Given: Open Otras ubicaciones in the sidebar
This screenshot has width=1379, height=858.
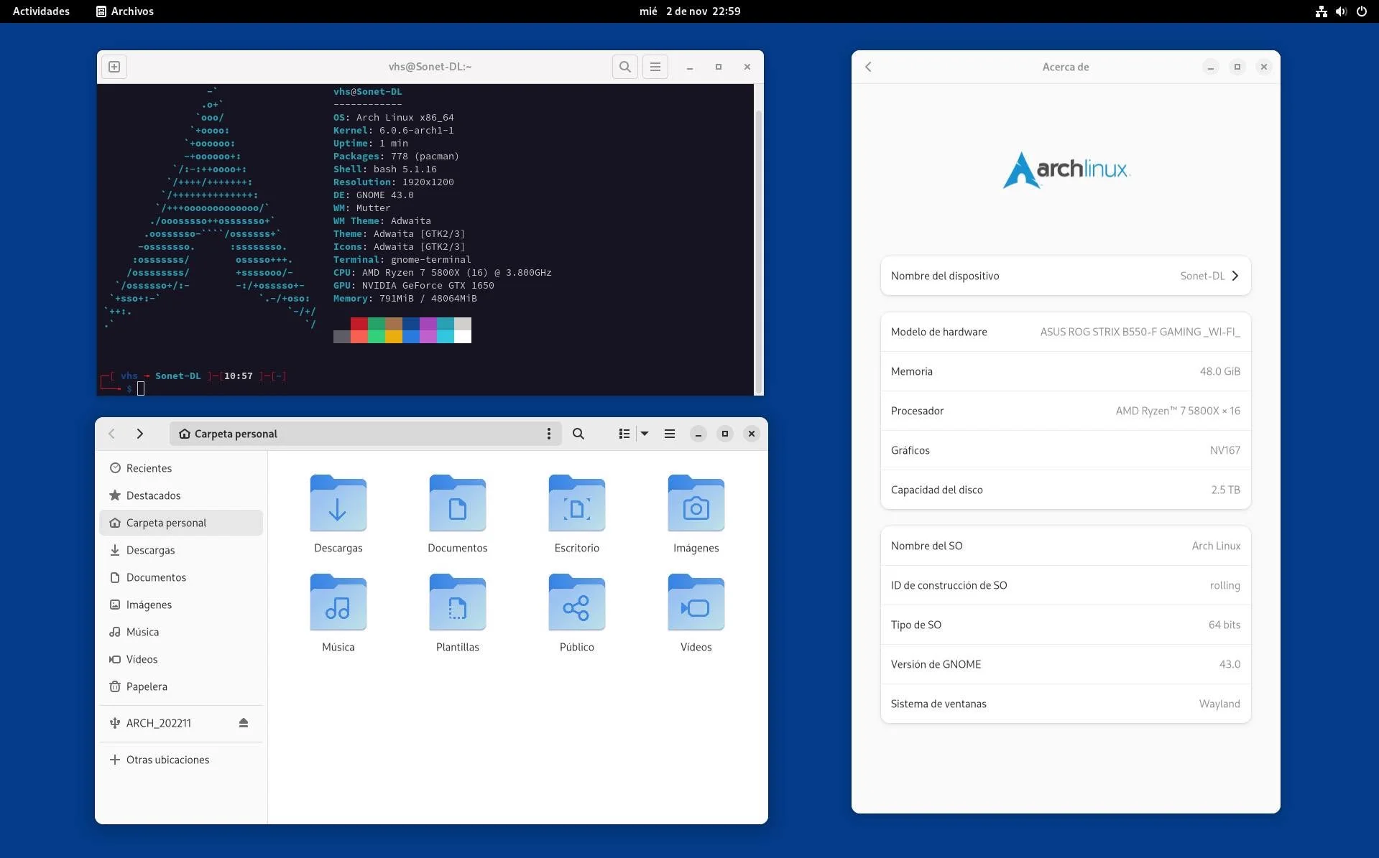Looking at the screenshot, I should (x=181, y=760).
